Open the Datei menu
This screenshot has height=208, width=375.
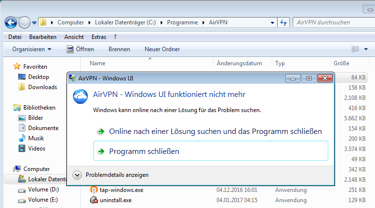coord(15,37)
